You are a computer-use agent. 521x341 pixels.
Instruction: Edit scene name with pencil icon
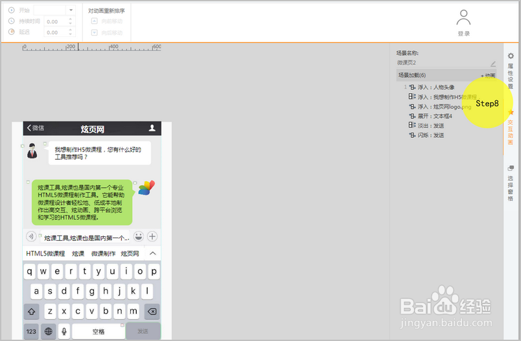click(x=493, y=63)
